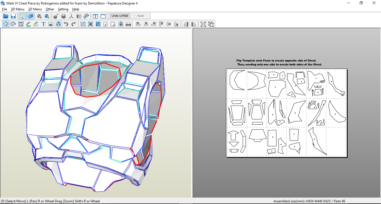
Task: Select the pencil Edit Flaps tool
Action: [x=28, y=24]
